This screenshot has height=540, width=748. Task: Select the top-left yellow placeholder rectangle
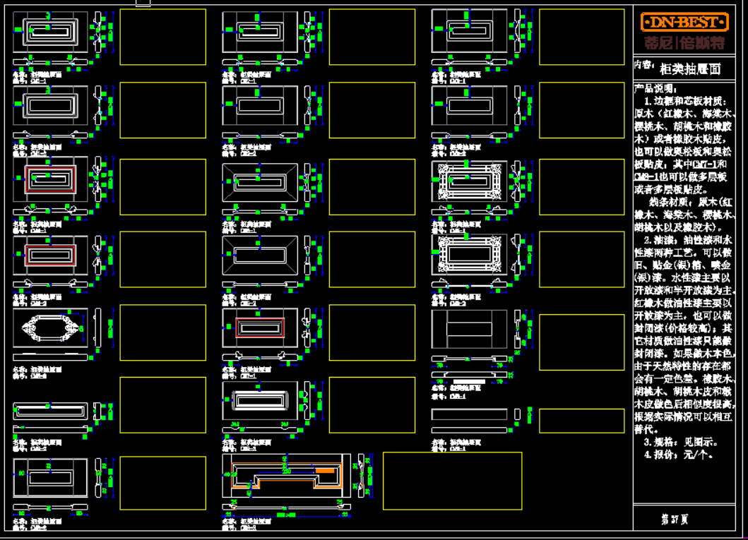(162, 37)
